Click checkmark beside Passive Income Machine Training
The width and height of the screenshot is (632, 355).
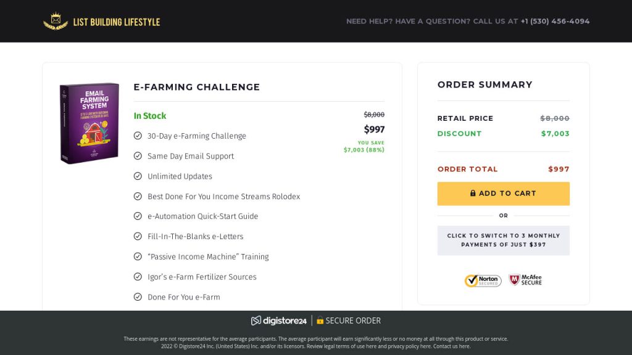point(138,256)
